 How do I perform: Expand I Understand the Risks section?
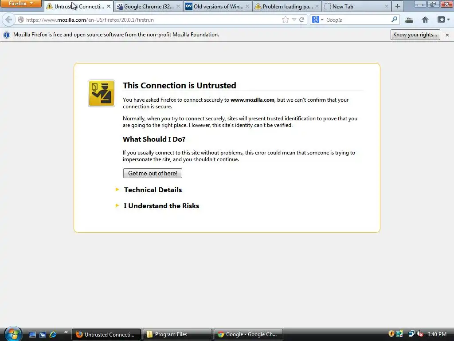click(x=161, y=206)
